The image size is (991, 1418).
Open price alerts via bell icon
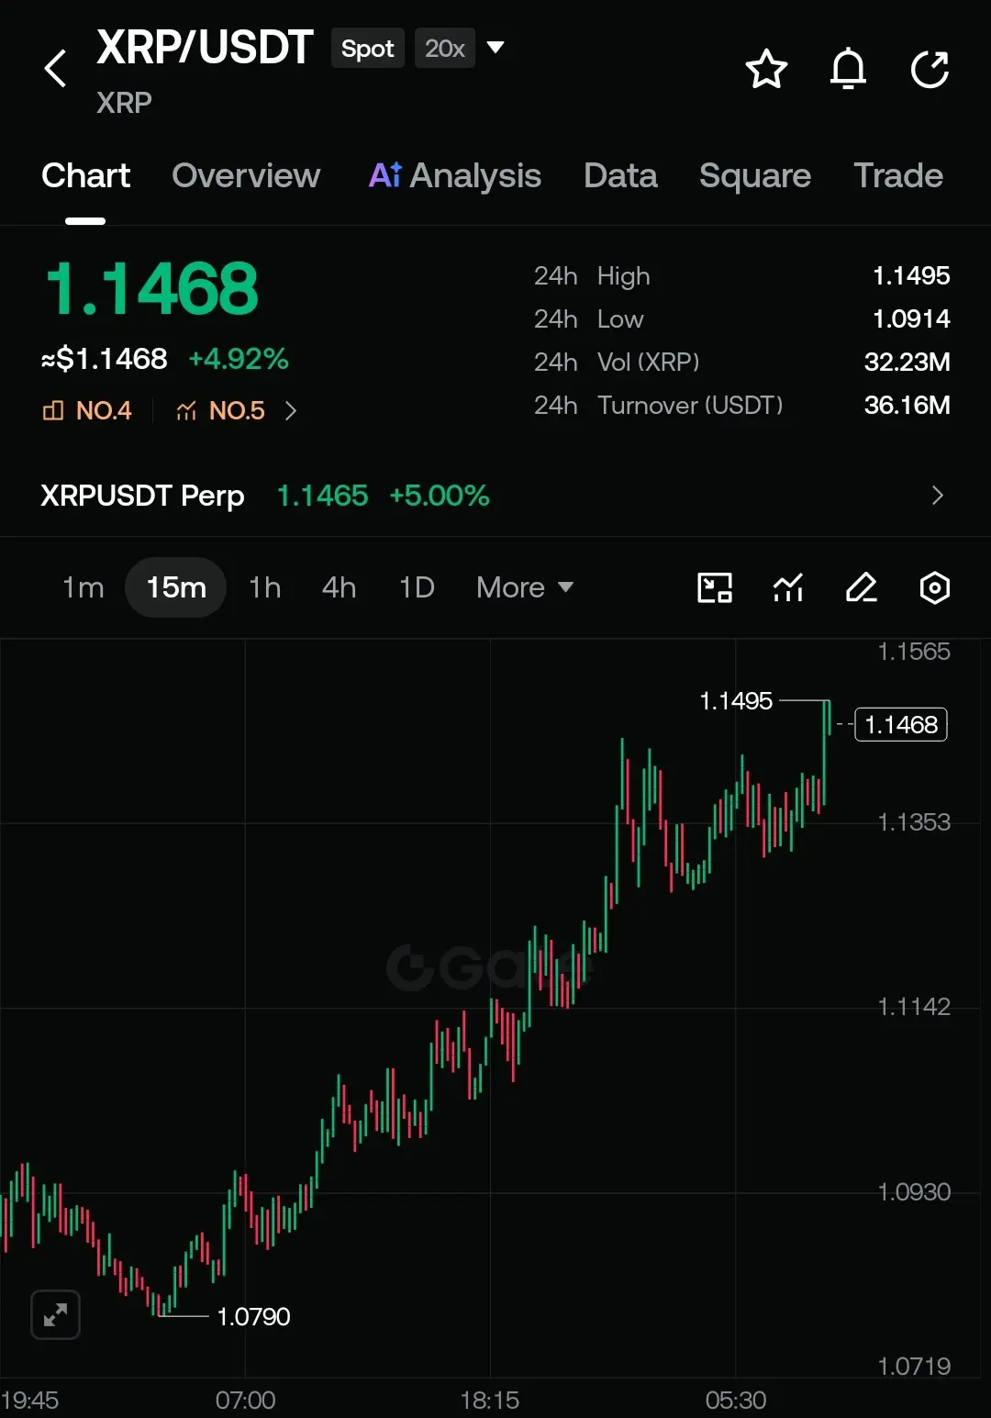[x=848, y=69]
